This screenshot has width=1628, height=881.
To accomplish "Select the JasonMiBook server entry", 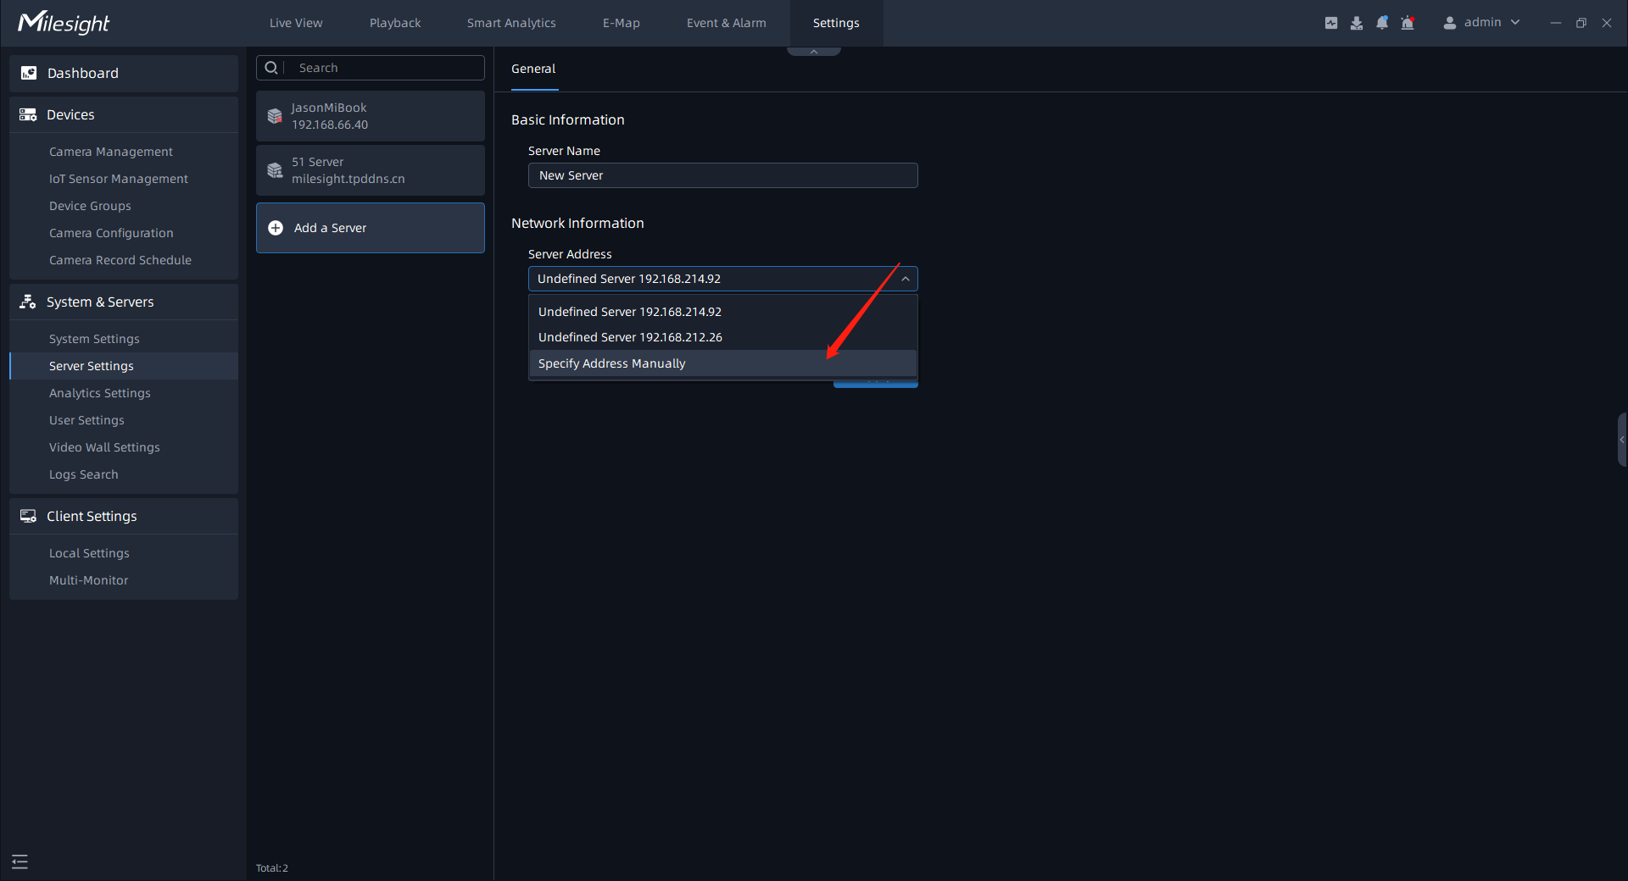I will [x=371, y=116].
